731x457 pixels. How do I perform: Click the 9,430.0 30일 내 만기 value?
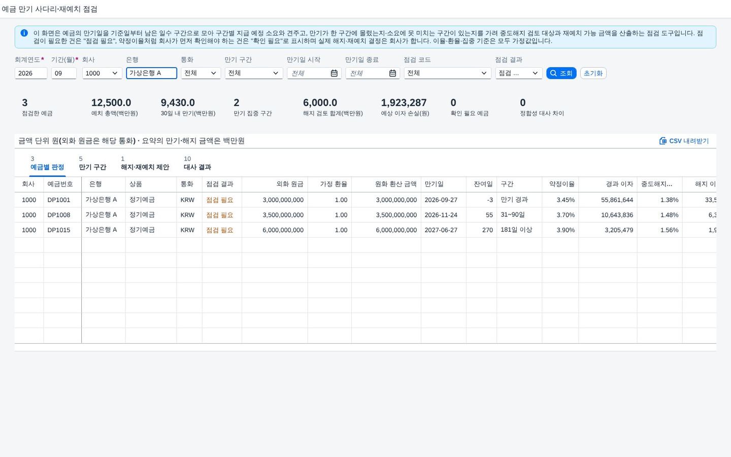[x=178, y=103]
